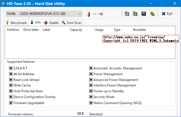
Task: Click the copy screenshot to clipboard icon
Action: (x=135, y=14)
